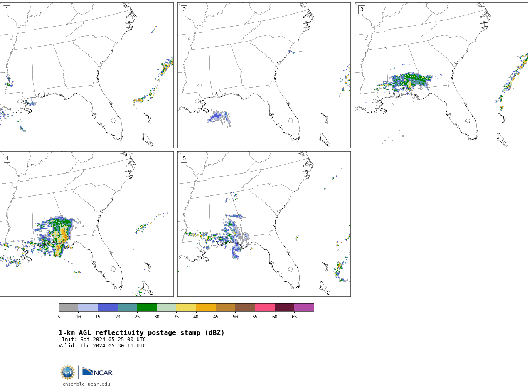Click the NCAR logo

click(x=97, y=372)
